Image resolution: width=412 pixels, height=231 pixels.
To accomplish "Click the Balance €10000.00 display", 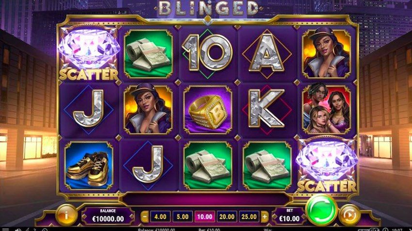I will (x=108, y=216).
